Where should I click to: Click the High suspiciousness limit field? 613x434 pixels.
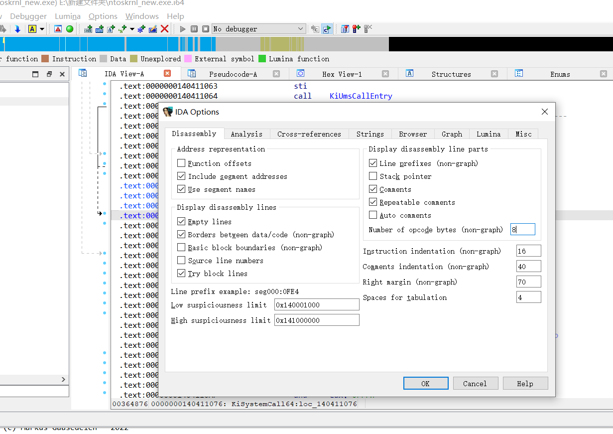coord(317,320)
